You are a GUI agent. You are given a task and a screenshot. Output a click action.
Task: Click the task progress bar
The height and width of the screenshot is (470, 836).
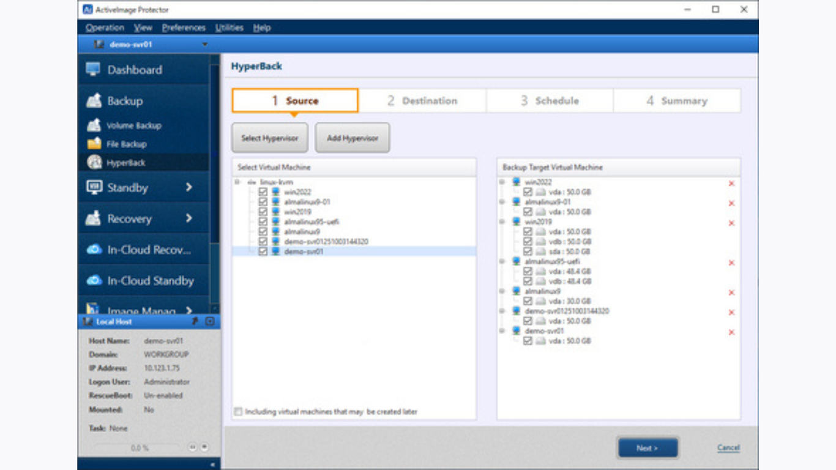point(139,448)
